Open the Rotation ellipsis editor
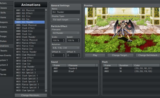Viewport: 160px width, 98px height. (x=78, y=48)
